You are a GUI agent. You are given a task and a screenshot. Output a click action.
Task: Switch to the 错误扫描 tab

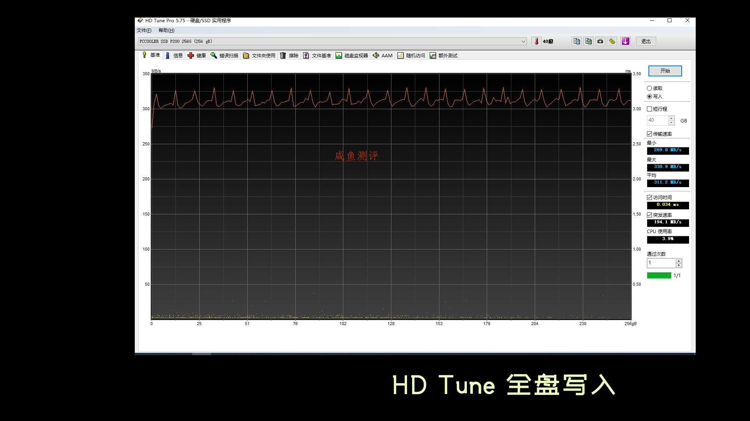225,56
